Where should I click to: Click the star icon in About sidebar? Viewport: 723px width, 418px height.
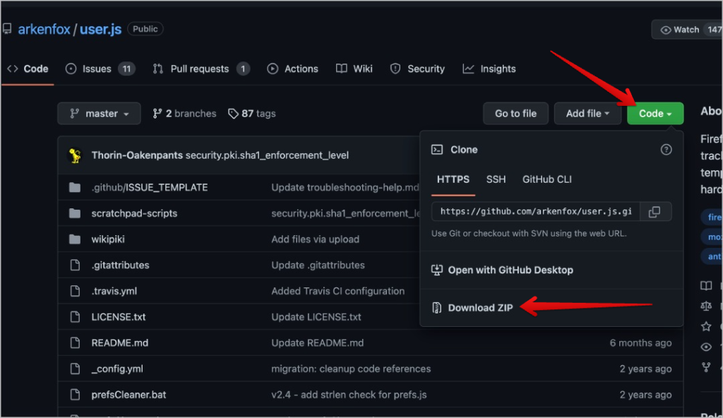coord(706,327)
